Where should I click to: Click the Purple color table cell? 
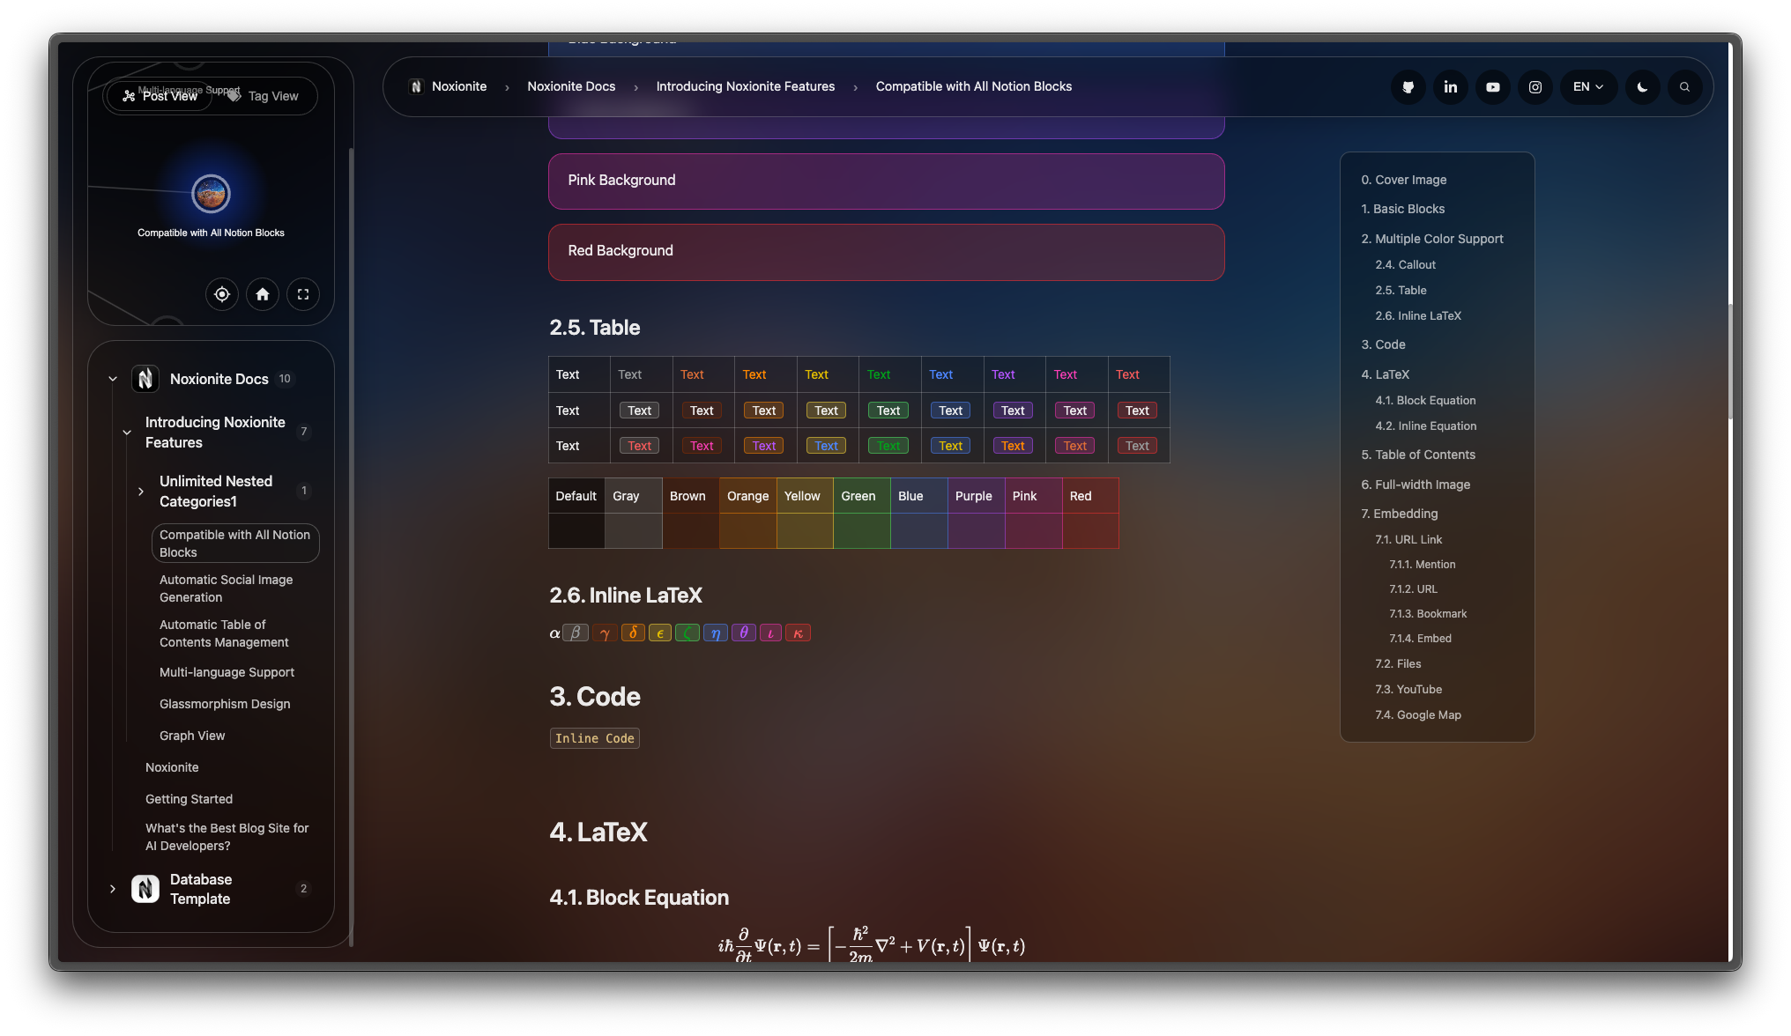coord(975,497)
